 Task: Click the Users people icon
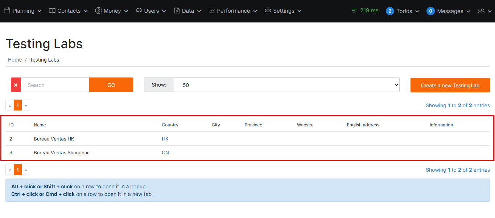[139, 11]
